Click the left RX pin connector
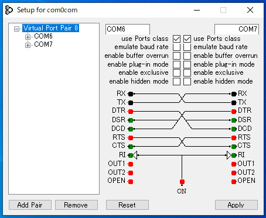The height and width of the screenshot is (218, 266). (x=131, y=94)
